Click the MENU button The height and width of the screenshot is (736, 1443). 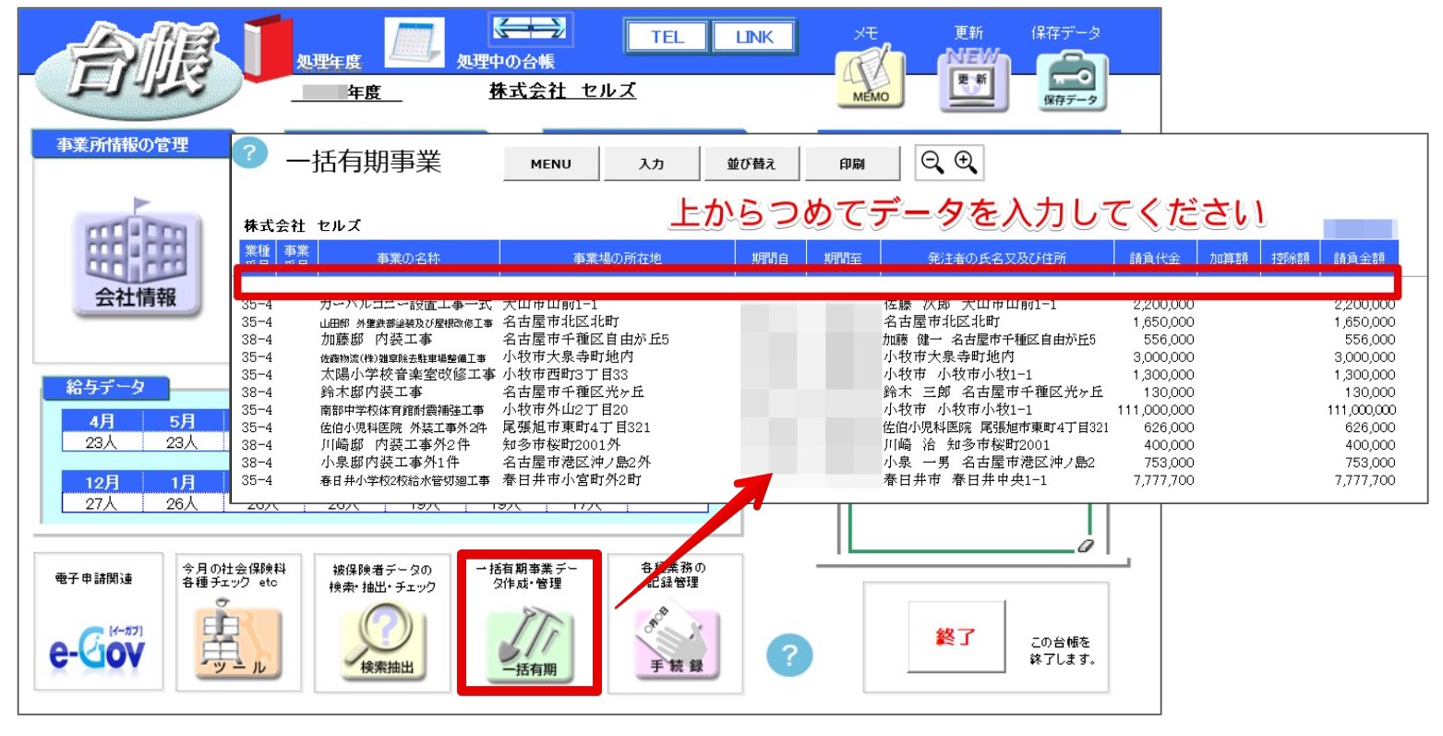[551, 163]
